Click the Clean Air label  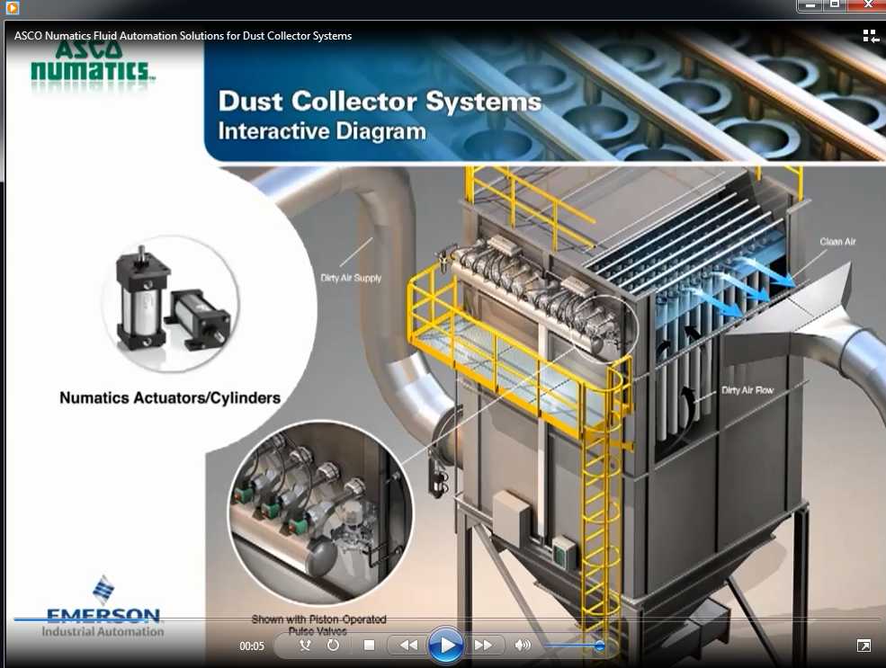pyautogui.click(x=837, y=242)
